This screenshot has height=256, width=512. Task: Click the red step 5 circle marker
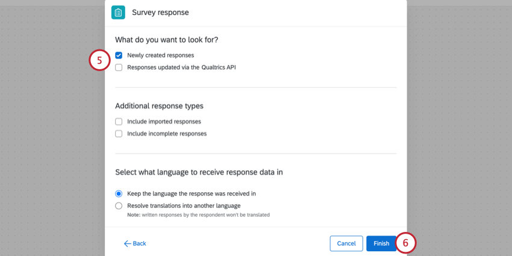99,61
